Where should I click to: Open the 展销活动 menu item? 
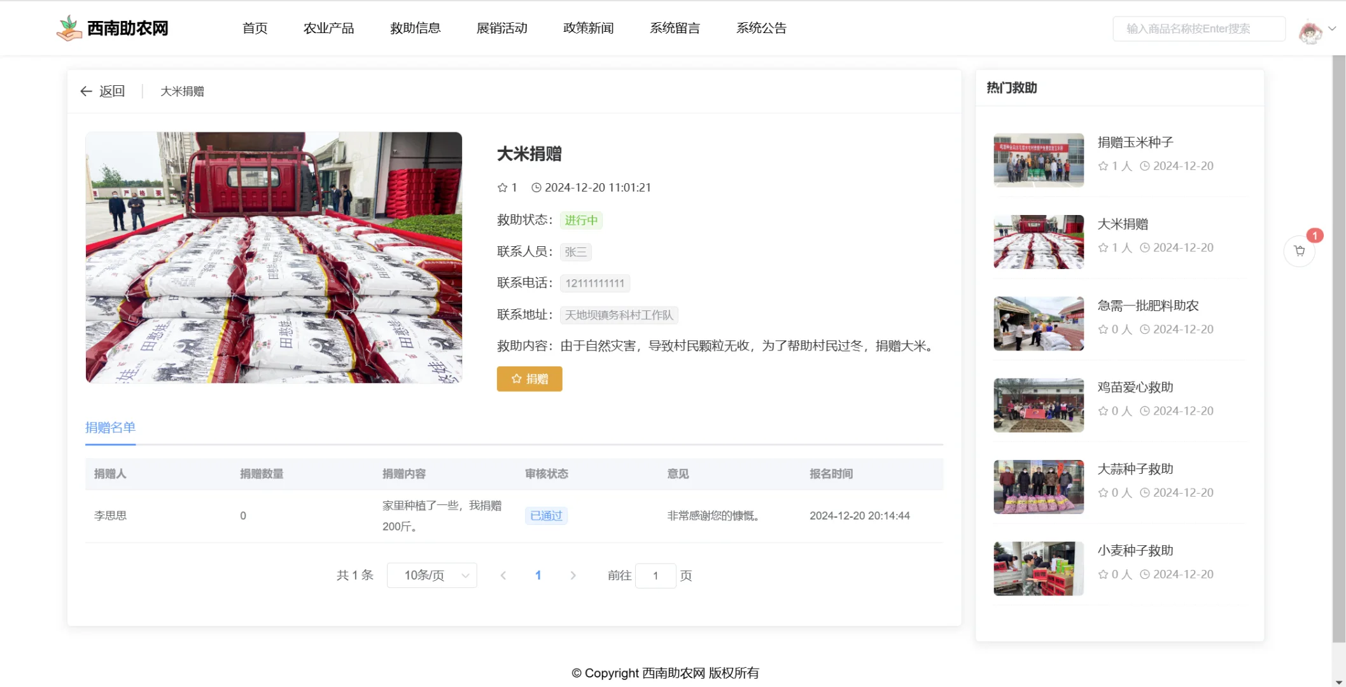501,28
